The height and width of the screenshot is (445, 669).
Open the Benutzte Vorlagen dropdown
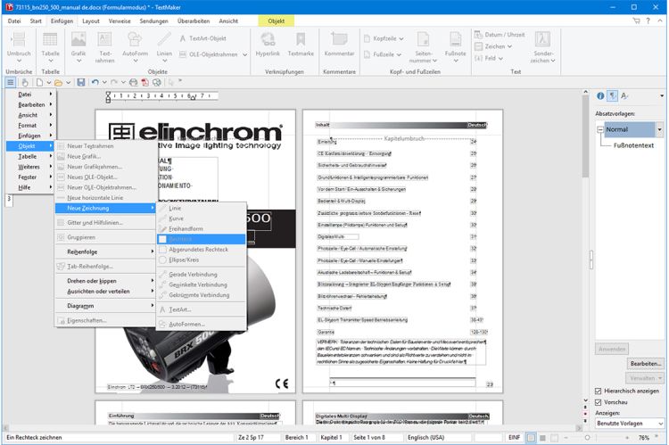tap(630, 424)
